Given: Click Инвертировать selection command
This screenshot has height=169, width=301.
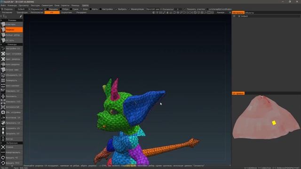Looking at the screenshot, I should [x=11, y=153].
